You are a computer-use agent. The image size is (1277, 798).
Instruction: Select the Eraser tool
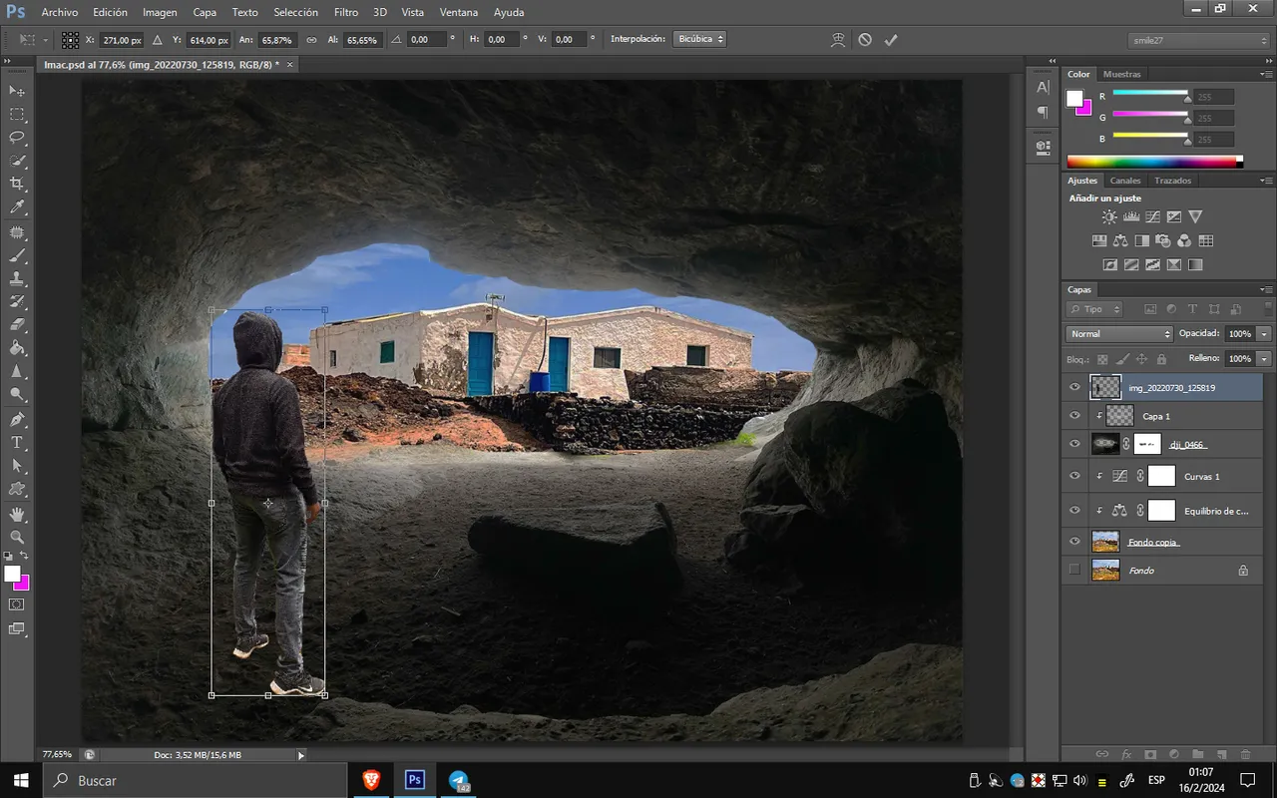coord(17,325)
